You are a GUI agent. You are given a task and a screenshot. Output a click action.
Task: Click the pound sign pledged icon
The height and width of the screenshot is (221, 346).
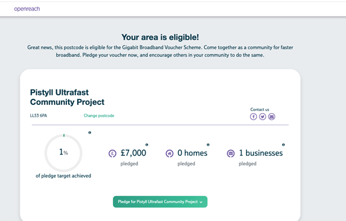(113, 153)
